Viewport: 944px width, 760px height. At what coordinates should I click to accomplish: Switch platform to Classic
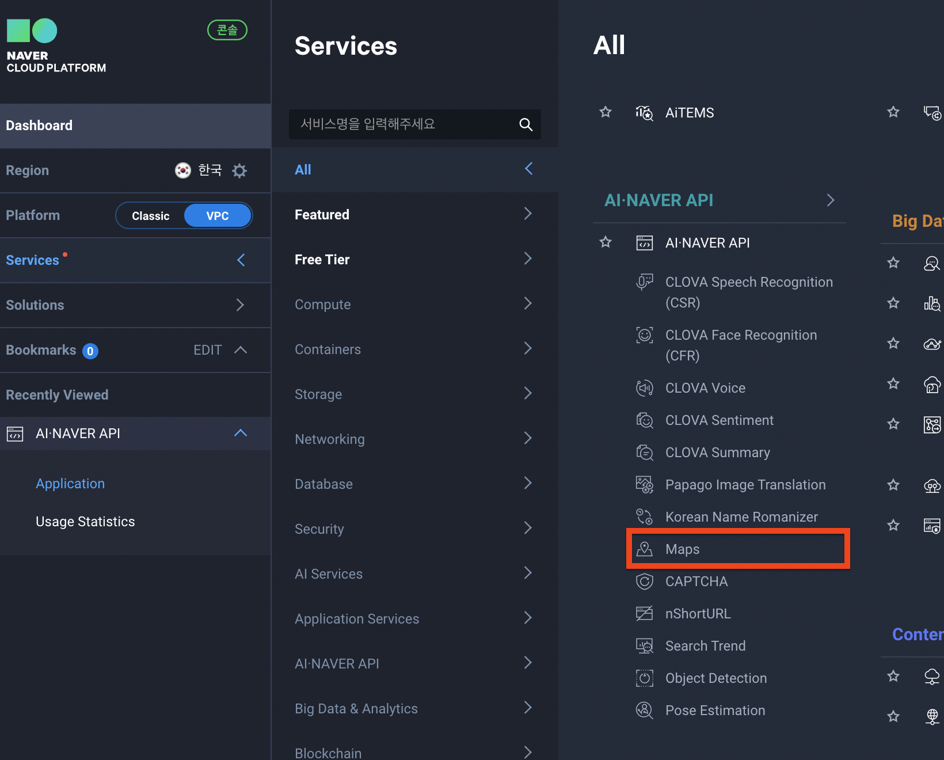click(151, 216)
